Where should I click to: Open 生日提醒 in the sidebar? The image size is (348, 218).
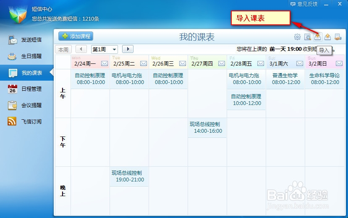pyautogui.click(x=26, y=56)
